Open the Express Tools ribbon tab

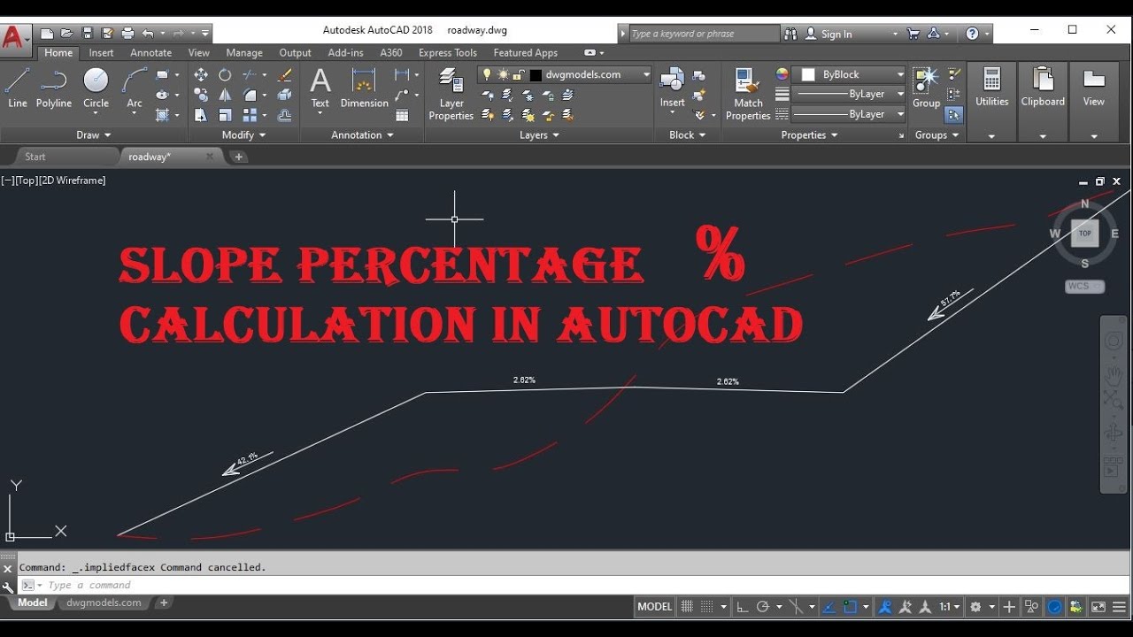[448, 53]
